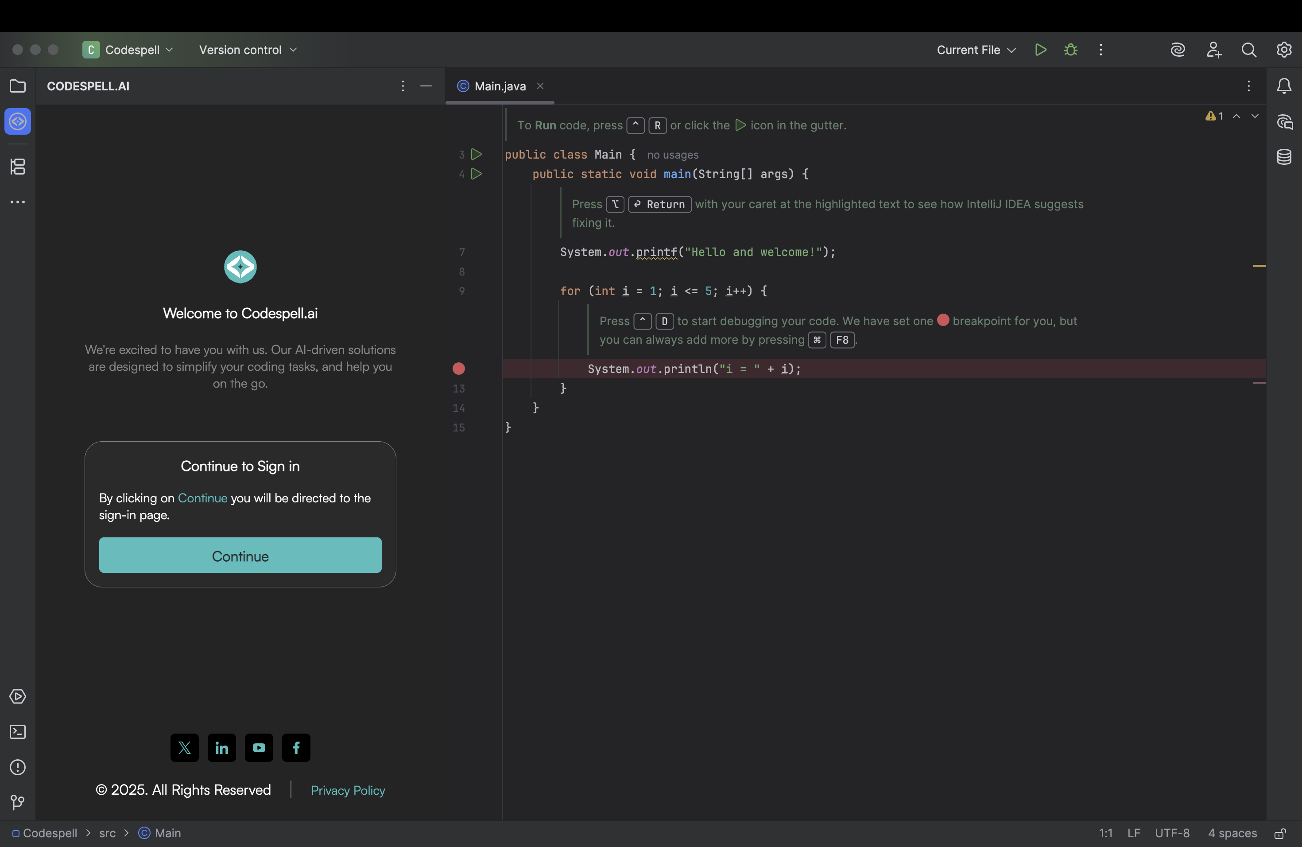Open Code With Me add-user icon
Viewport: 1302px width, 847px height.
[1213, 50]
